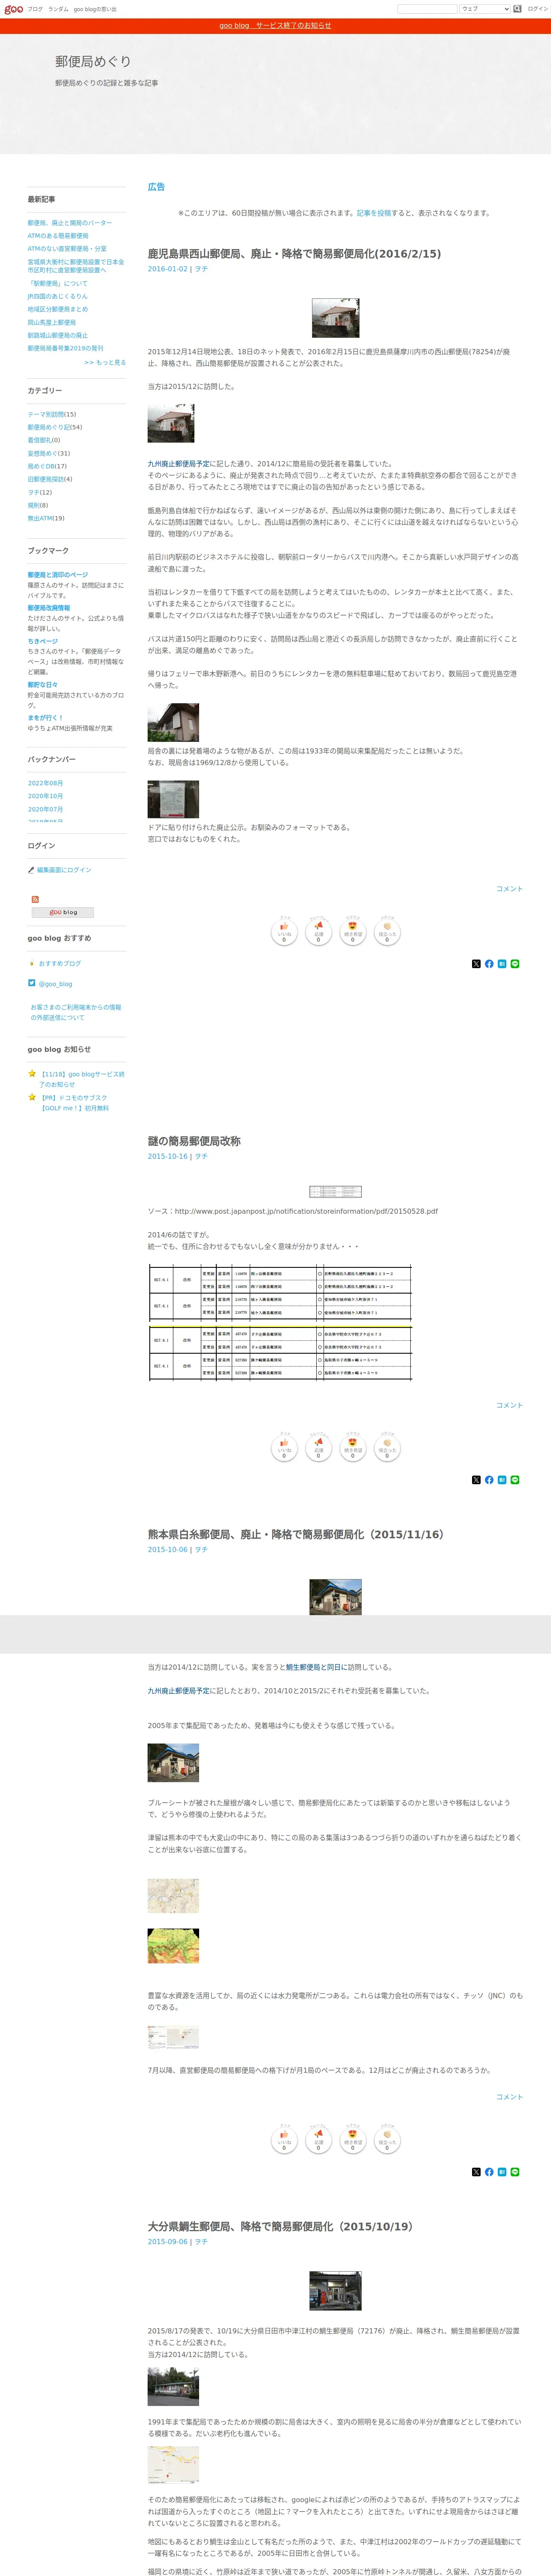Image resolution: width=551 pixels, height=2576 pixels.
Task: Open the 西山郵便局 building photo thumbnail at the post top
Action: coord(335,318)
